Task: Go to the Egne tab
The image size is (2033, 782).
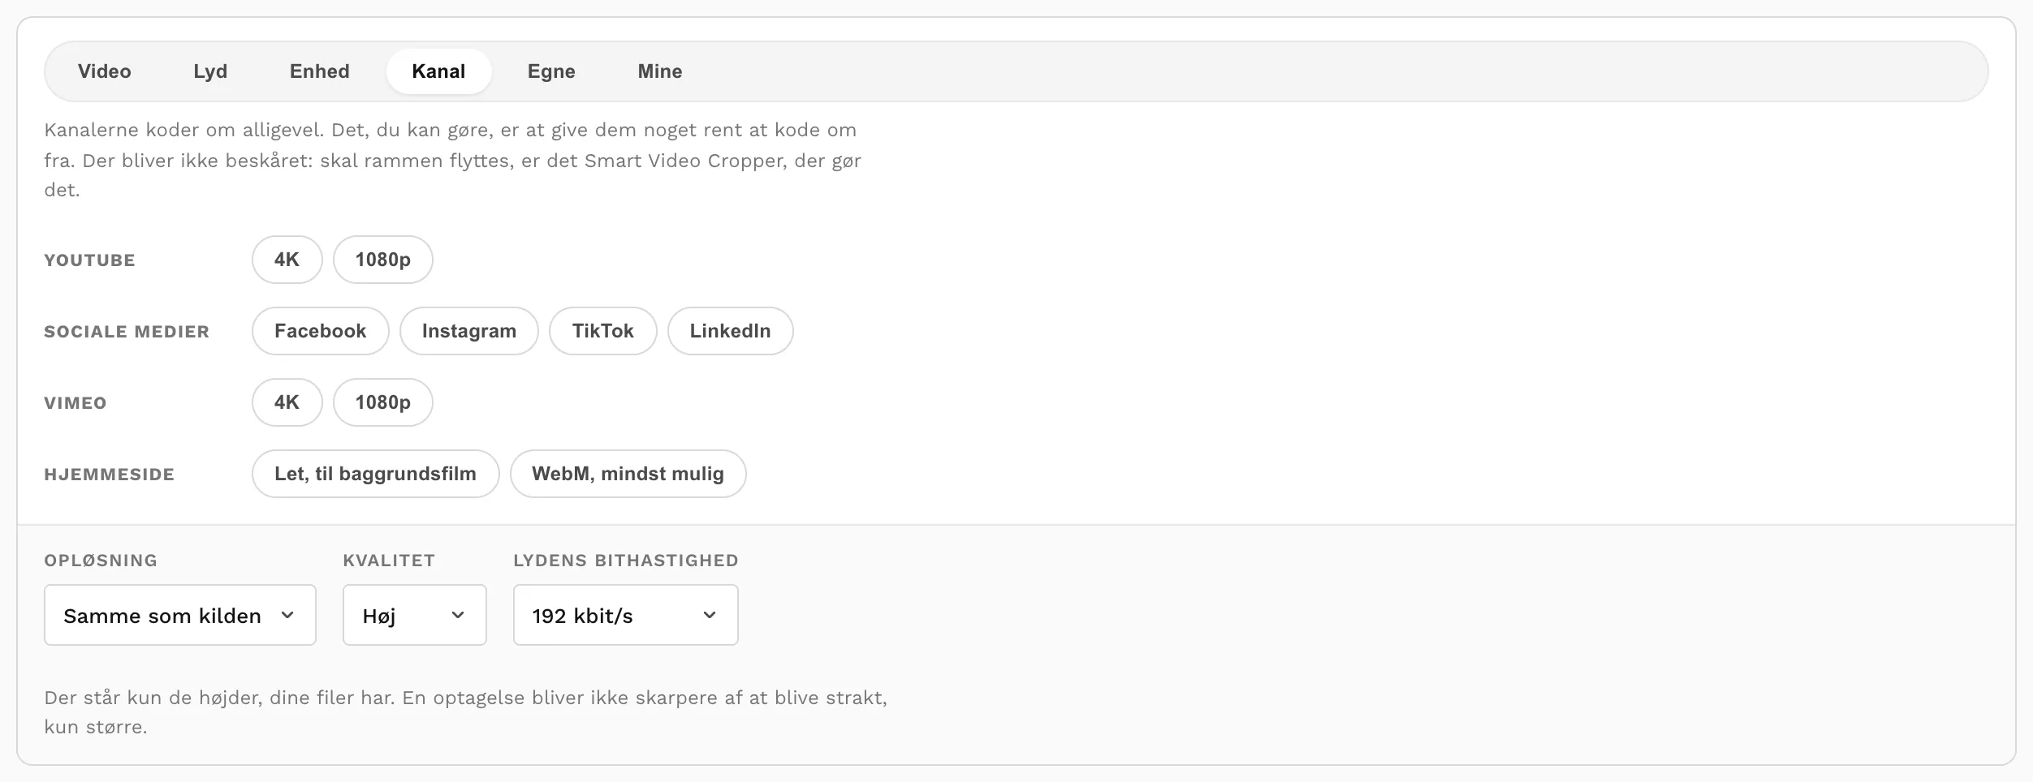Action: click(551, 71)
